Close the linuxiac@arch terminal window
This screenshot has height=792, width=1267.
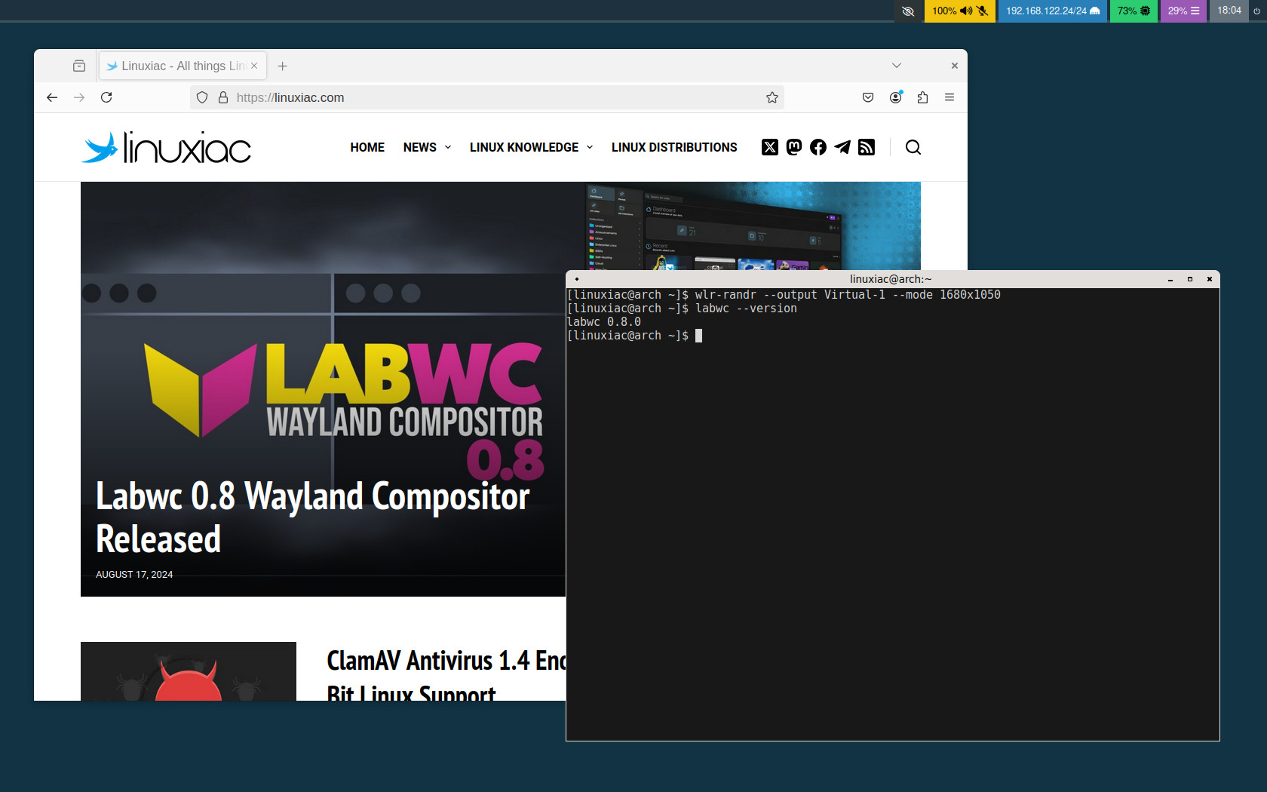1210,279
